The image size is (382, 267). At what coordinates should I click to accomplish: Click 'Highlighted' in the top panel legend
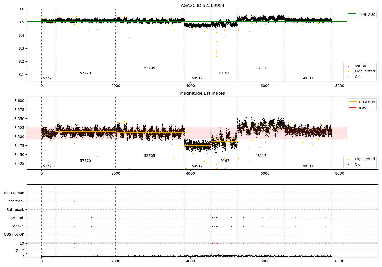365,71
